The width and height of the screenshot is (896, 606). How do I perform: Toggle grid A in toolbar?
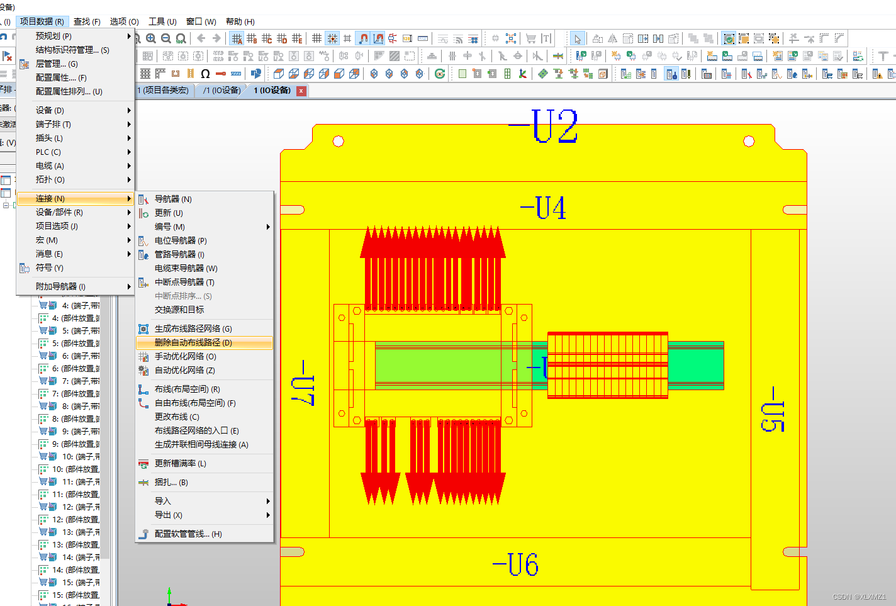click(x=237, y=38)
